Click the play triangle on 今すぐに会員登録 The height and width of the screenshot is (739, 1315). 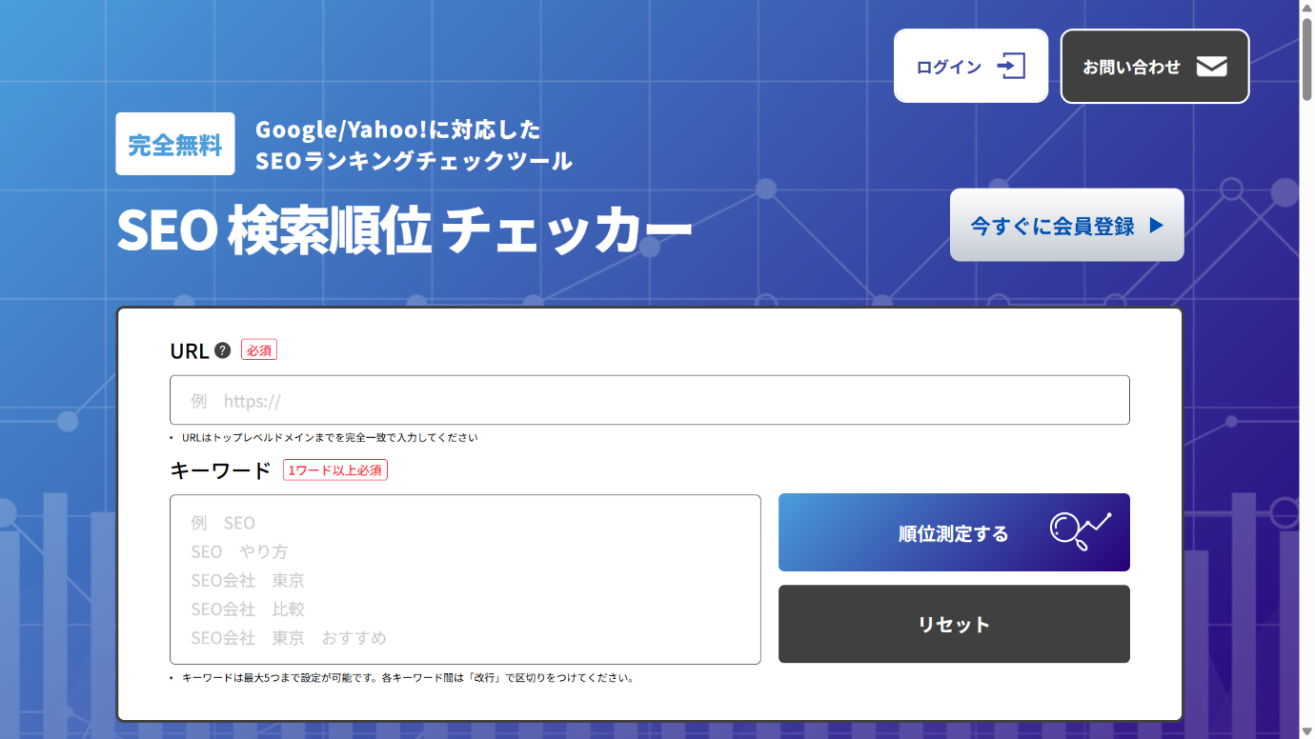[x=1156, y=226]
